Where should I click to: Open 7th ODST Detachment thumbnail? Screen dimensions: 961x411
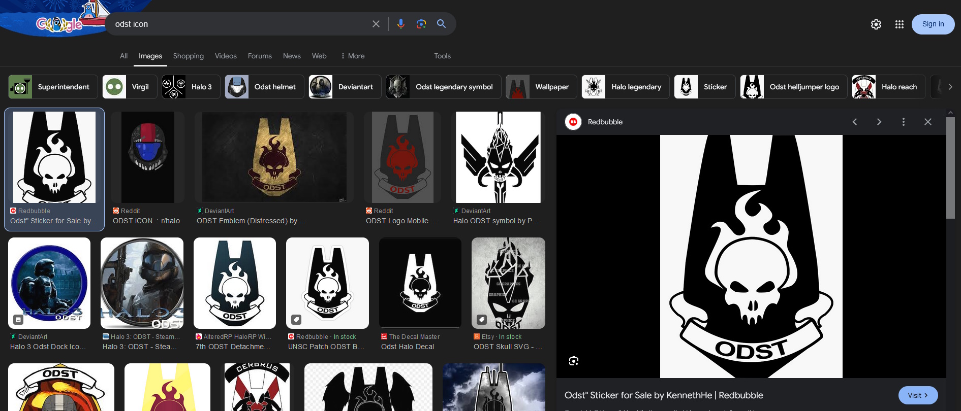coord(235,283)
